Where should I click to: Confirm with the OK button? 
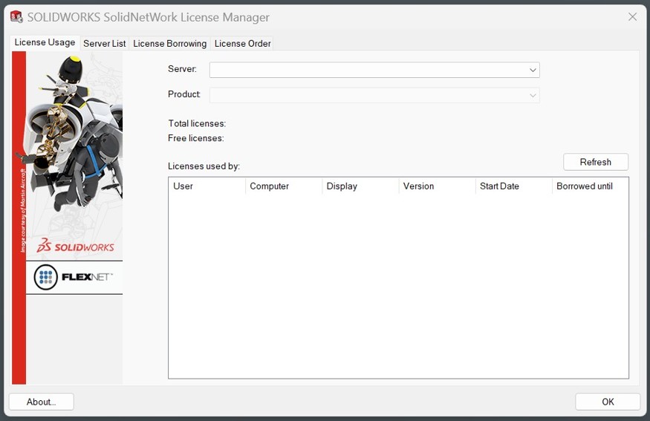coord(608,402)
